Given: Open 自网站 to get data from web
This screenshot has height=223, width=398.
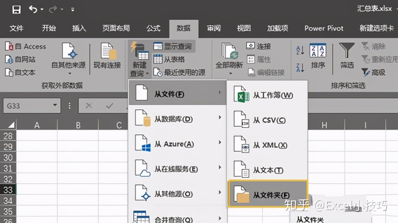Looking at the screenshot, I should point(22,59).
